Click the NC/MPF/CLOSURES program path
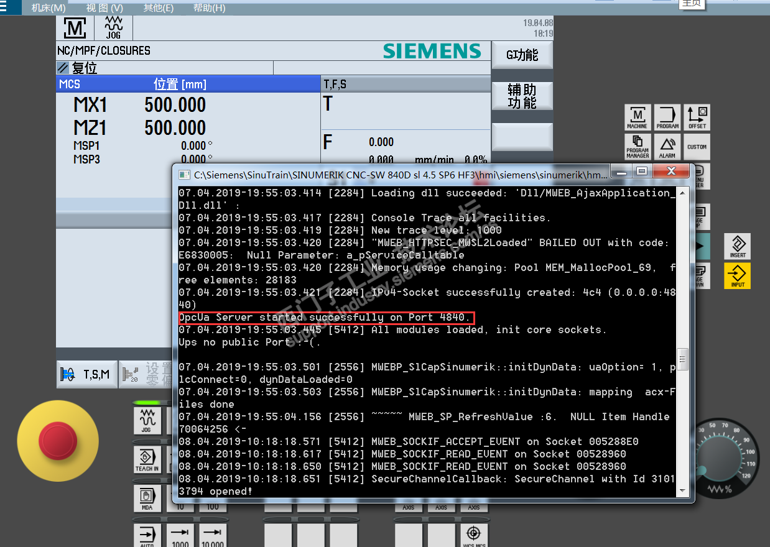Viewport: 770px width, 547px height. (104, 51)
